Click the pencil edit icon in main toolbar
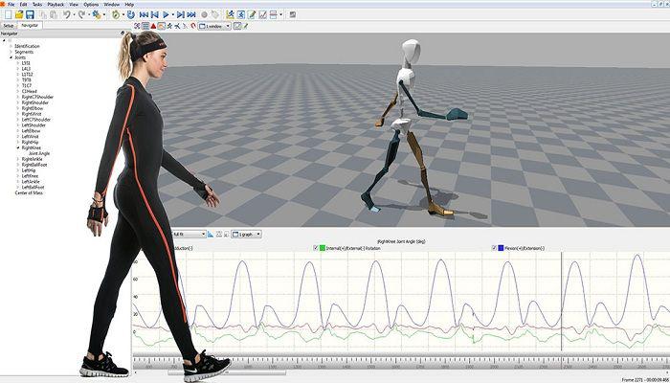 [252, 14]
